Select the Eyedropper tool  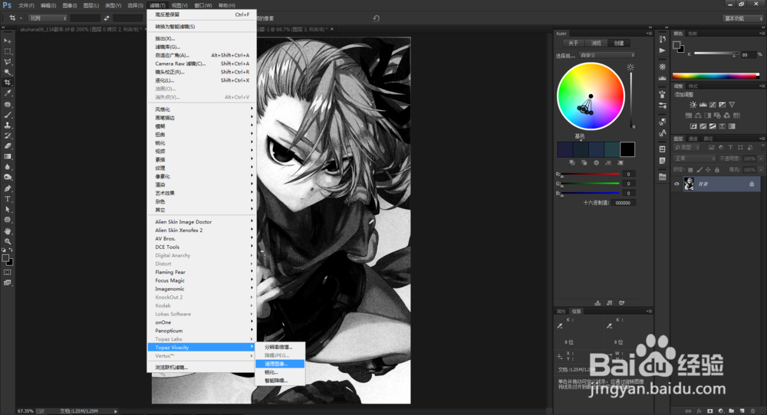pos(8,93)
